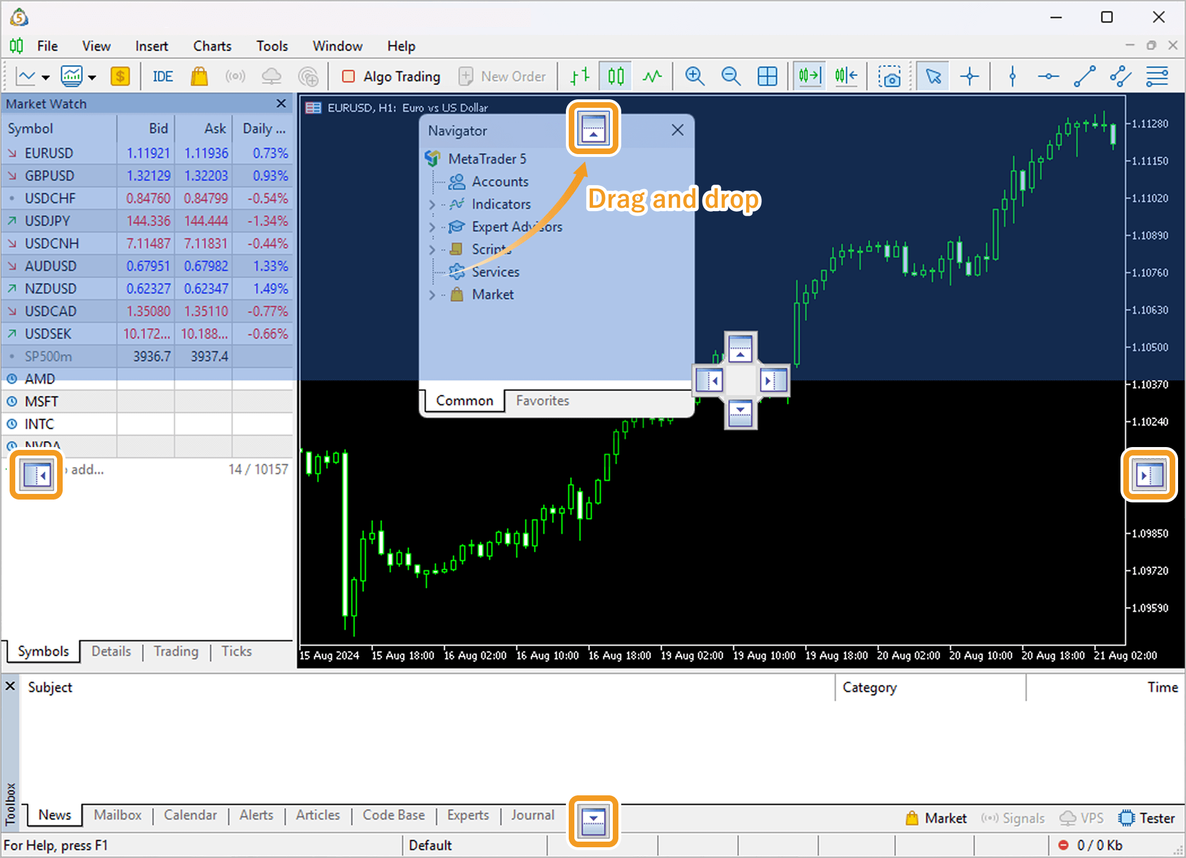Open the IDE MetaEditor button

163,76
